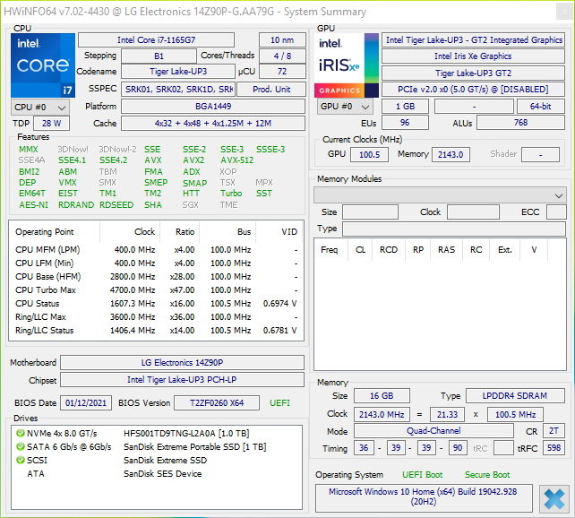The image size is (575, 518).
Task: Select the HFS001TD9TNG-L2A0A NVMe drive entry
Action: (157, 433)
